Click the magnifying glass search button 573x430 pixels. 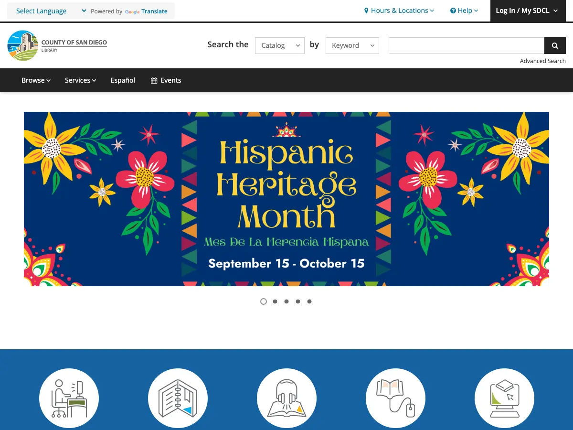pos(555,45)
